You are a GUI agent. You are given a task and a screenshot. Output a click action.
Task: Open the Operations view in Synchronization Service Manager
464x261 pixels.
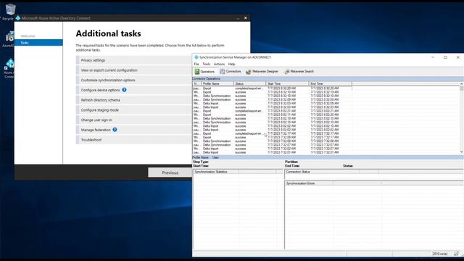pos(204,72)
